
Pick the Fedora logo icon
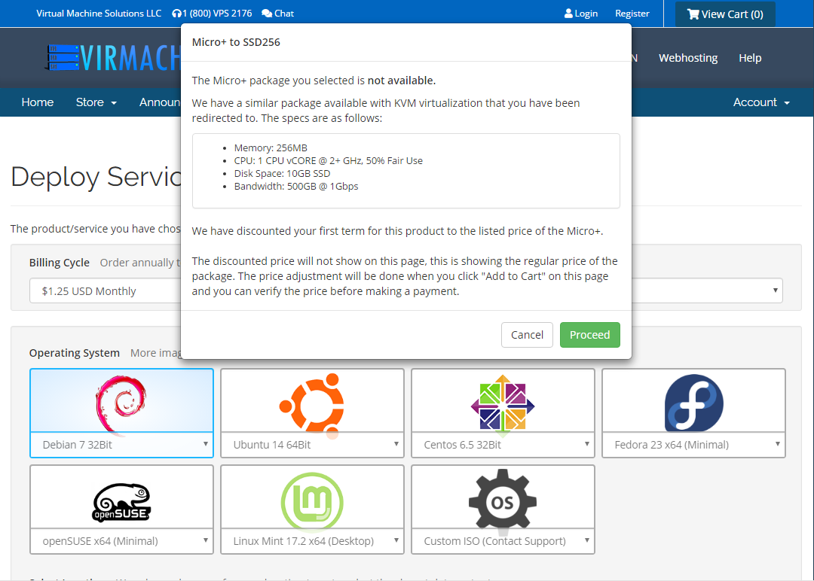click(693, 403)
